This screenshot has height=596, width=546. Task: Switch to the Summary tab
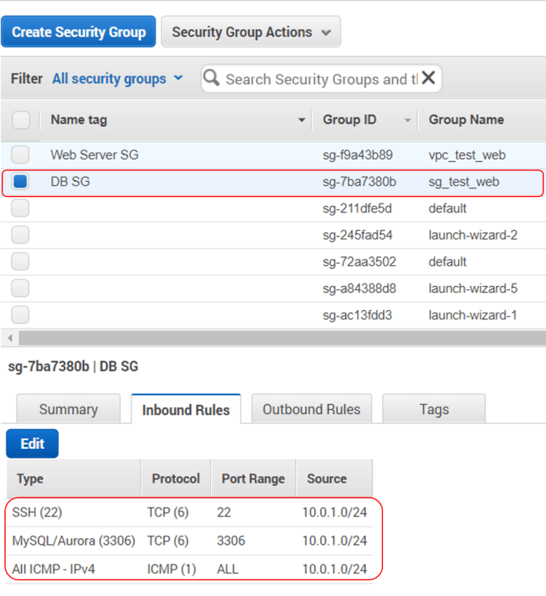pyautogui.click(x=69, y=409)
